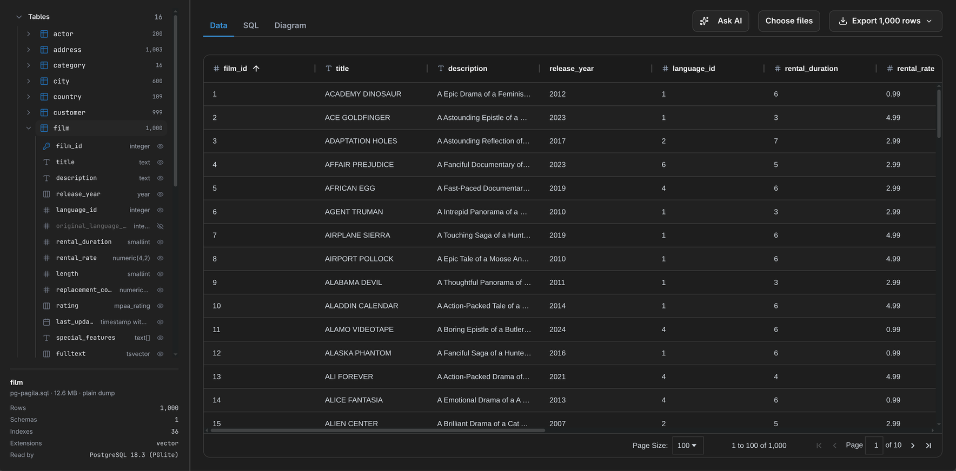The width and height of the screenshot is (956, 471).
Task: Hide the title column with eye icon
Action: click(161, 162)
